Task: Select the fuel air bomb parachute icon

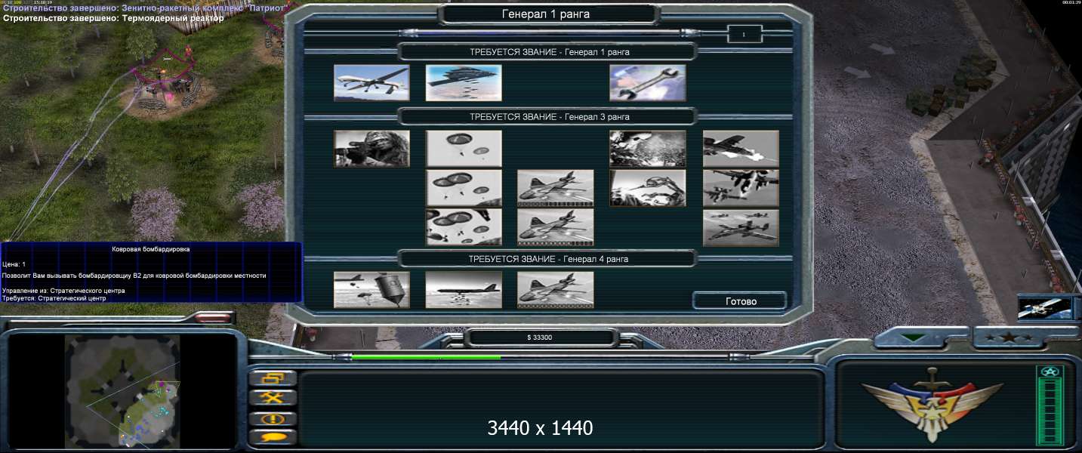Action: (371, 290)
